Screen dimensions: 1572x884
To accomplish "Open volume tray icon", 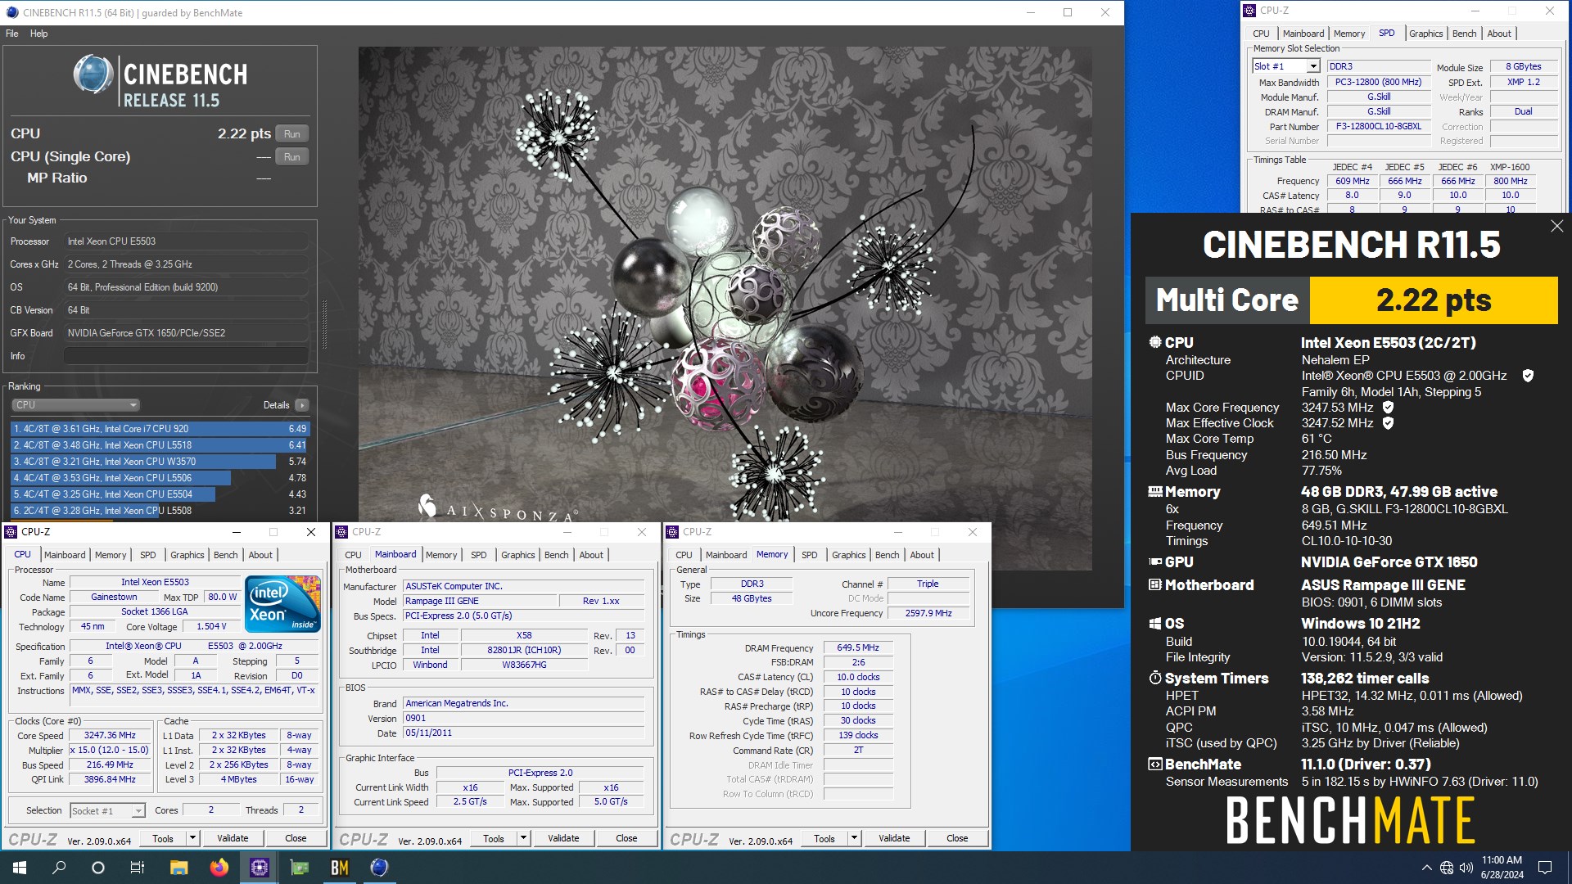I will (1466, 868).
